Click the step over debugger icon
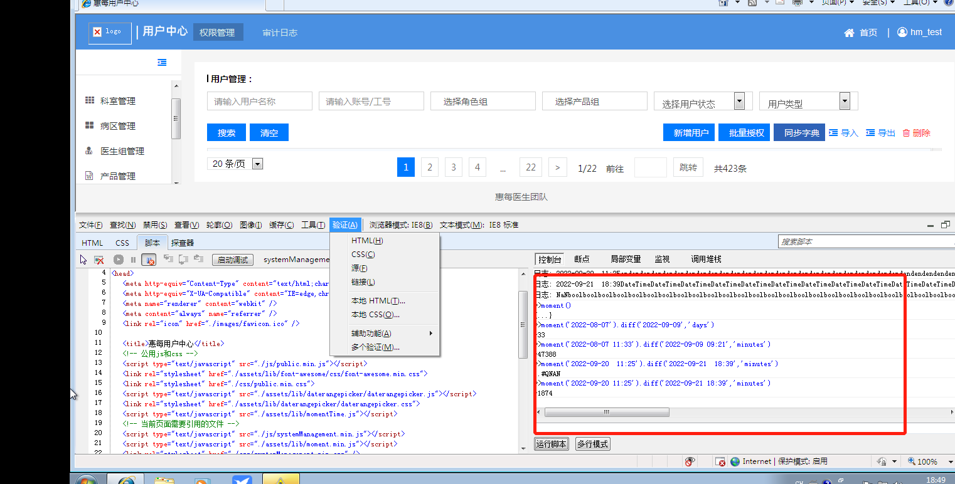Image resolution: width=955 pixels, height=484 pixels. pyautogui.click(x=183, y=258)
